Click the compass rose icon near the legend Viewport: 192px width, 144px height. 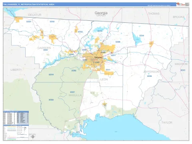(x=33, y=137)
